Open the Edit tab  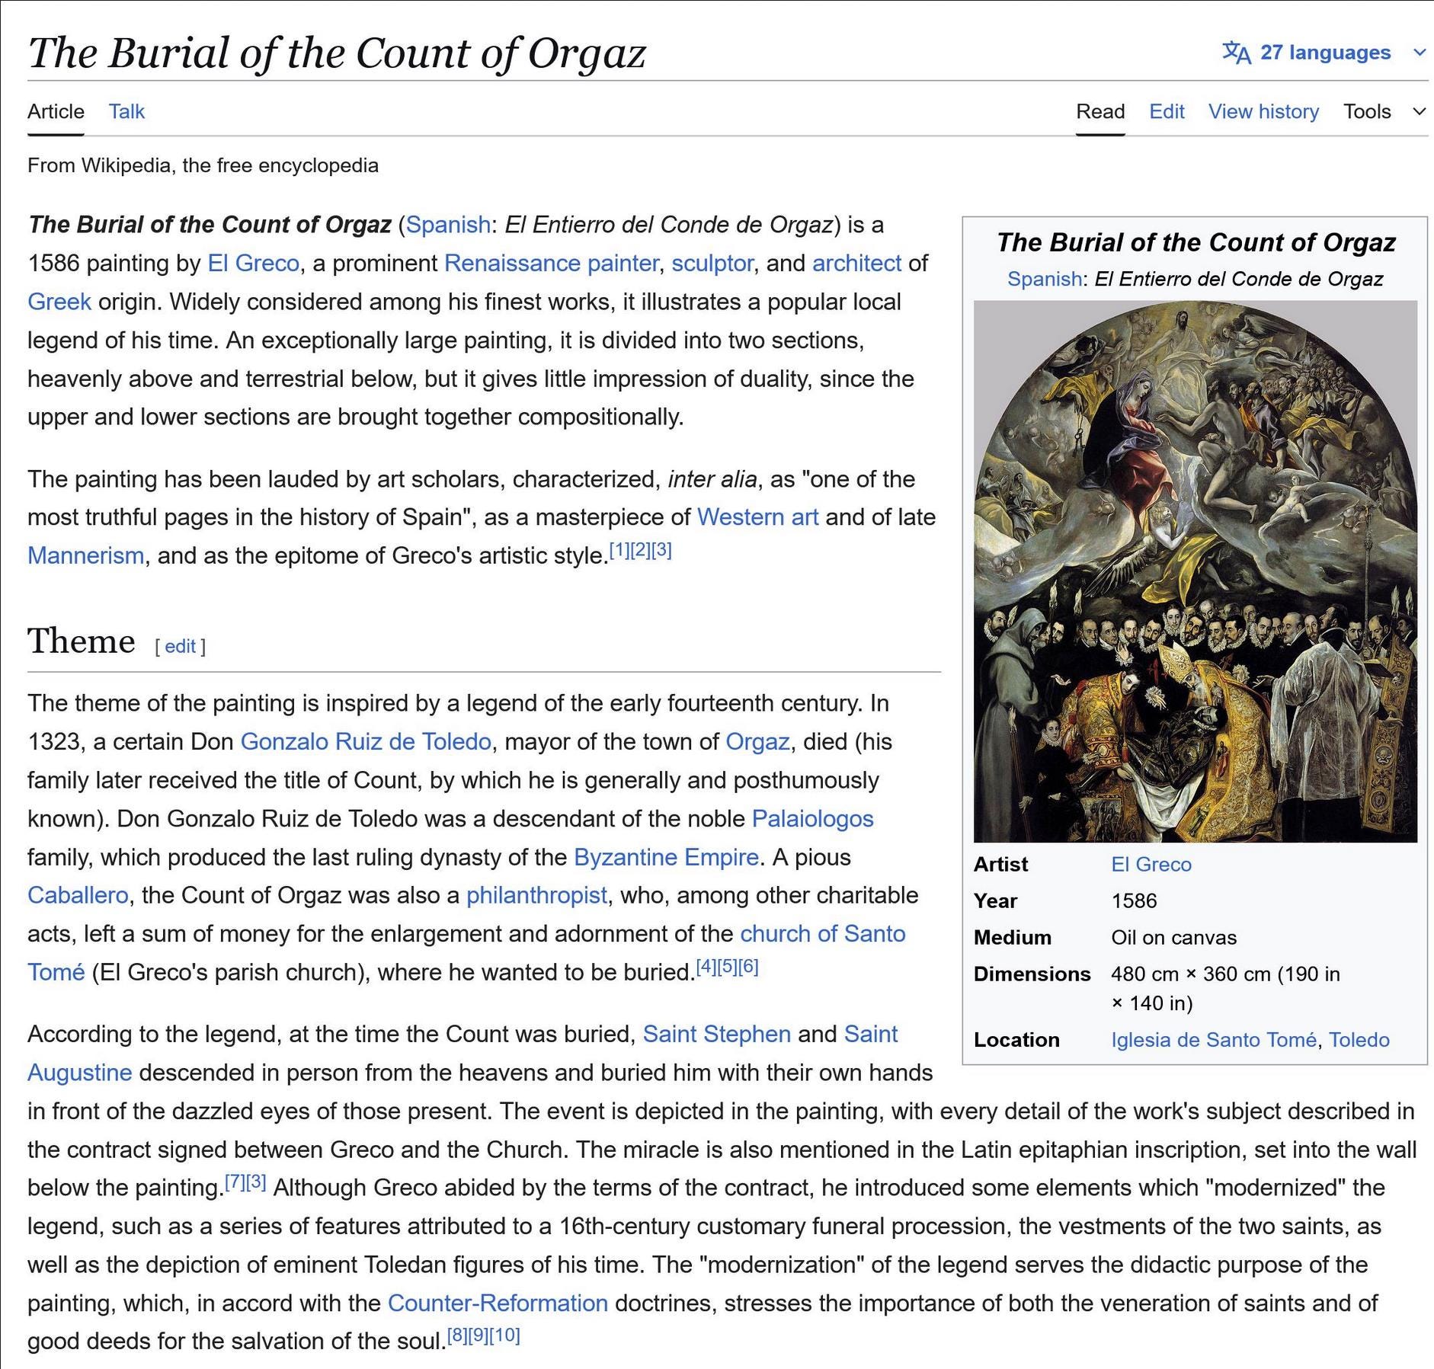coord(1167,111)
